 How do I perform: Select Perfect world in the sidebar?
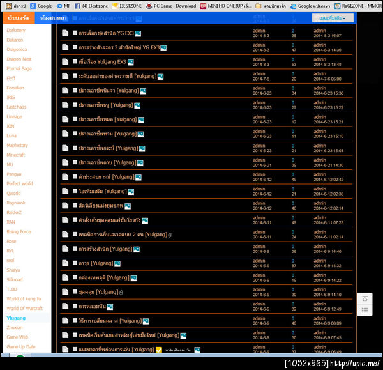click(20, 183)
